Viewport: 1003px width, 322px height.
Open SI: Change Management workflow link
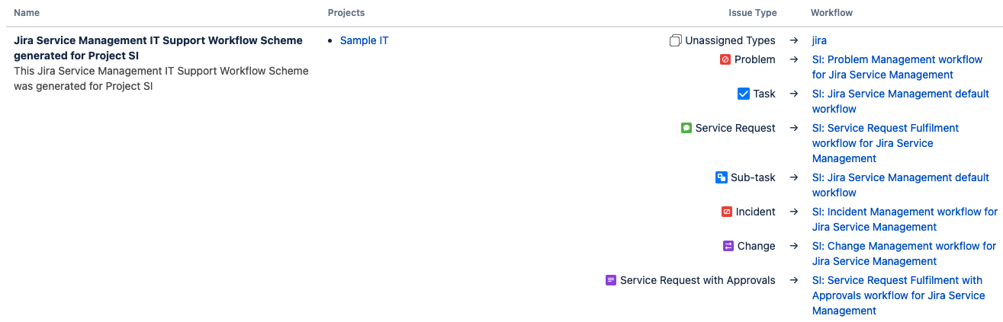click(904, 253)
